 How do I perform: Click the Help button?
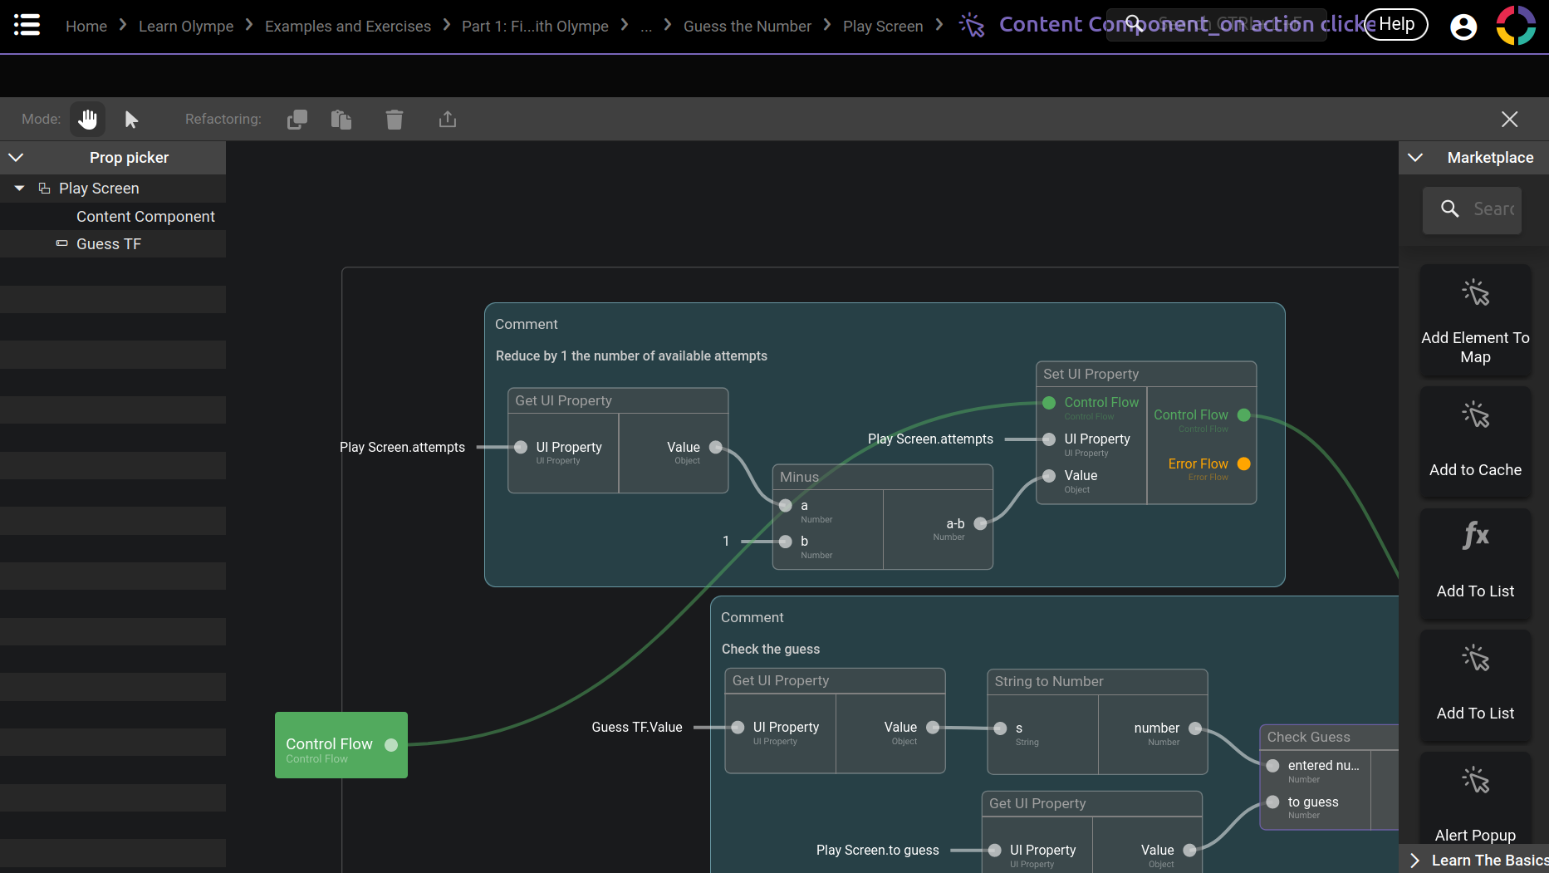coord(1396,25)
